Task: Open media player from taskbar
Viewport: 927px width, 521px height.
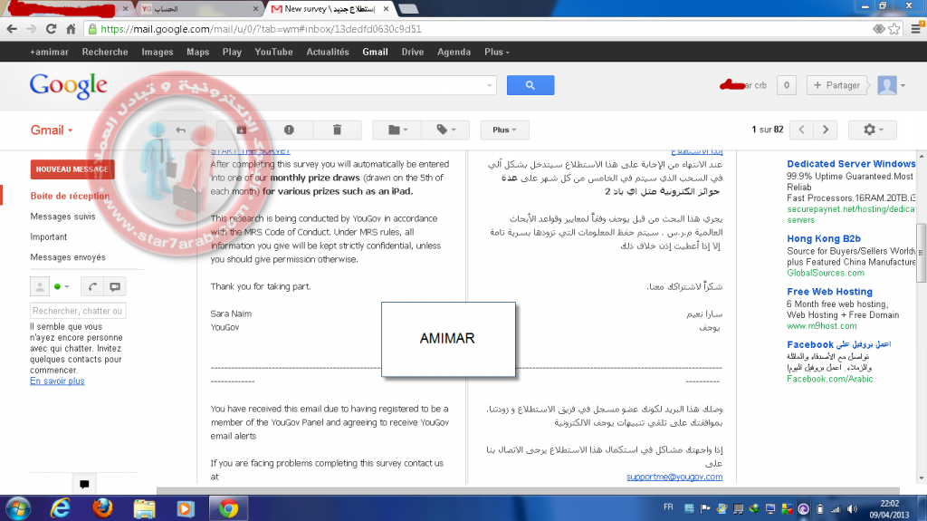Action: point(185,508)
